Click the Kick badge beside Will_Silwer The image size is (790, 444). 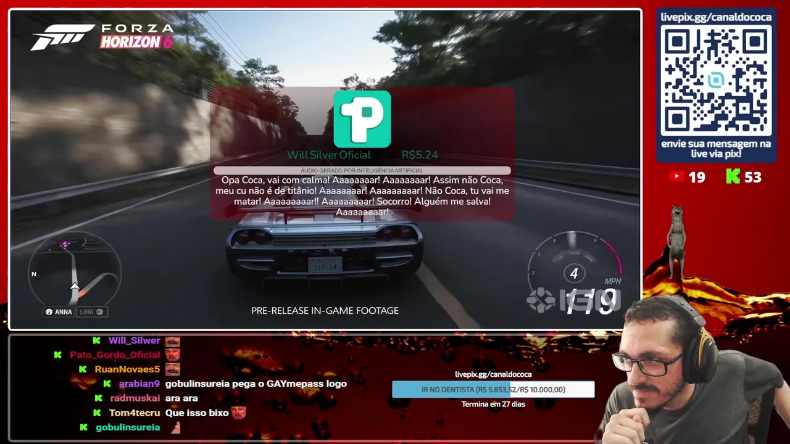pos(97,340)
